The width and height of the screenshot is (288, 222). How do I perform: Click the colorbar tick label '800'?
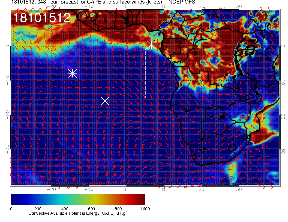pos(118,209)
